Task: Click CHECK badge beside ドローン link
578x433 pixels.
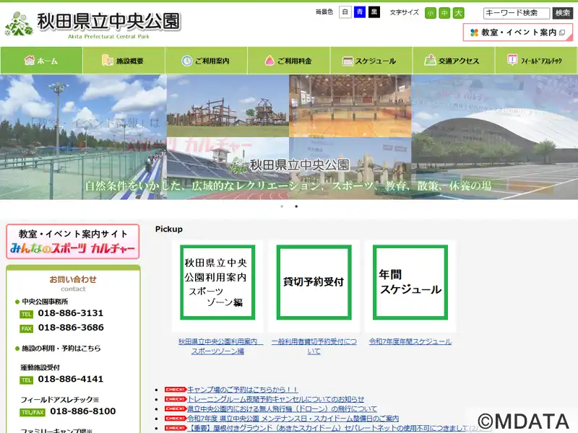Action: click(175, 408)
